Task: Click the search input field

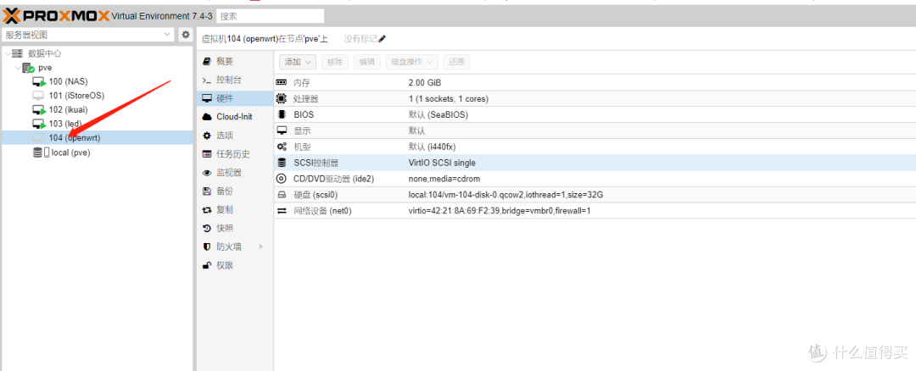Action: pyautogui.click(x=270, y=16)
